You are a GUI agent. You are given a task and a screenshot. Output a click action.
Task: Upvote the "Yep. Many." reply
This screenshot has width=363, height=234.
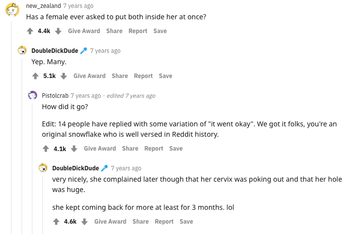click(36, 76)
